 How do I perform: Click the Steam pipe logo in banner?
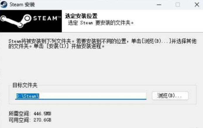click(x=16, y=21)
